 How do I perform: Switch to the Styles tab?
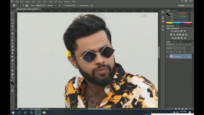[178, 26]
